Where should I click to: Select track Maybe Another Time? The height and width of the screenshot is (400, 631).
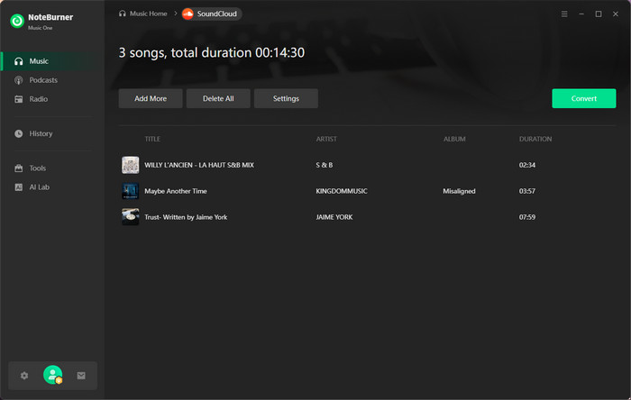click(176, 191)
